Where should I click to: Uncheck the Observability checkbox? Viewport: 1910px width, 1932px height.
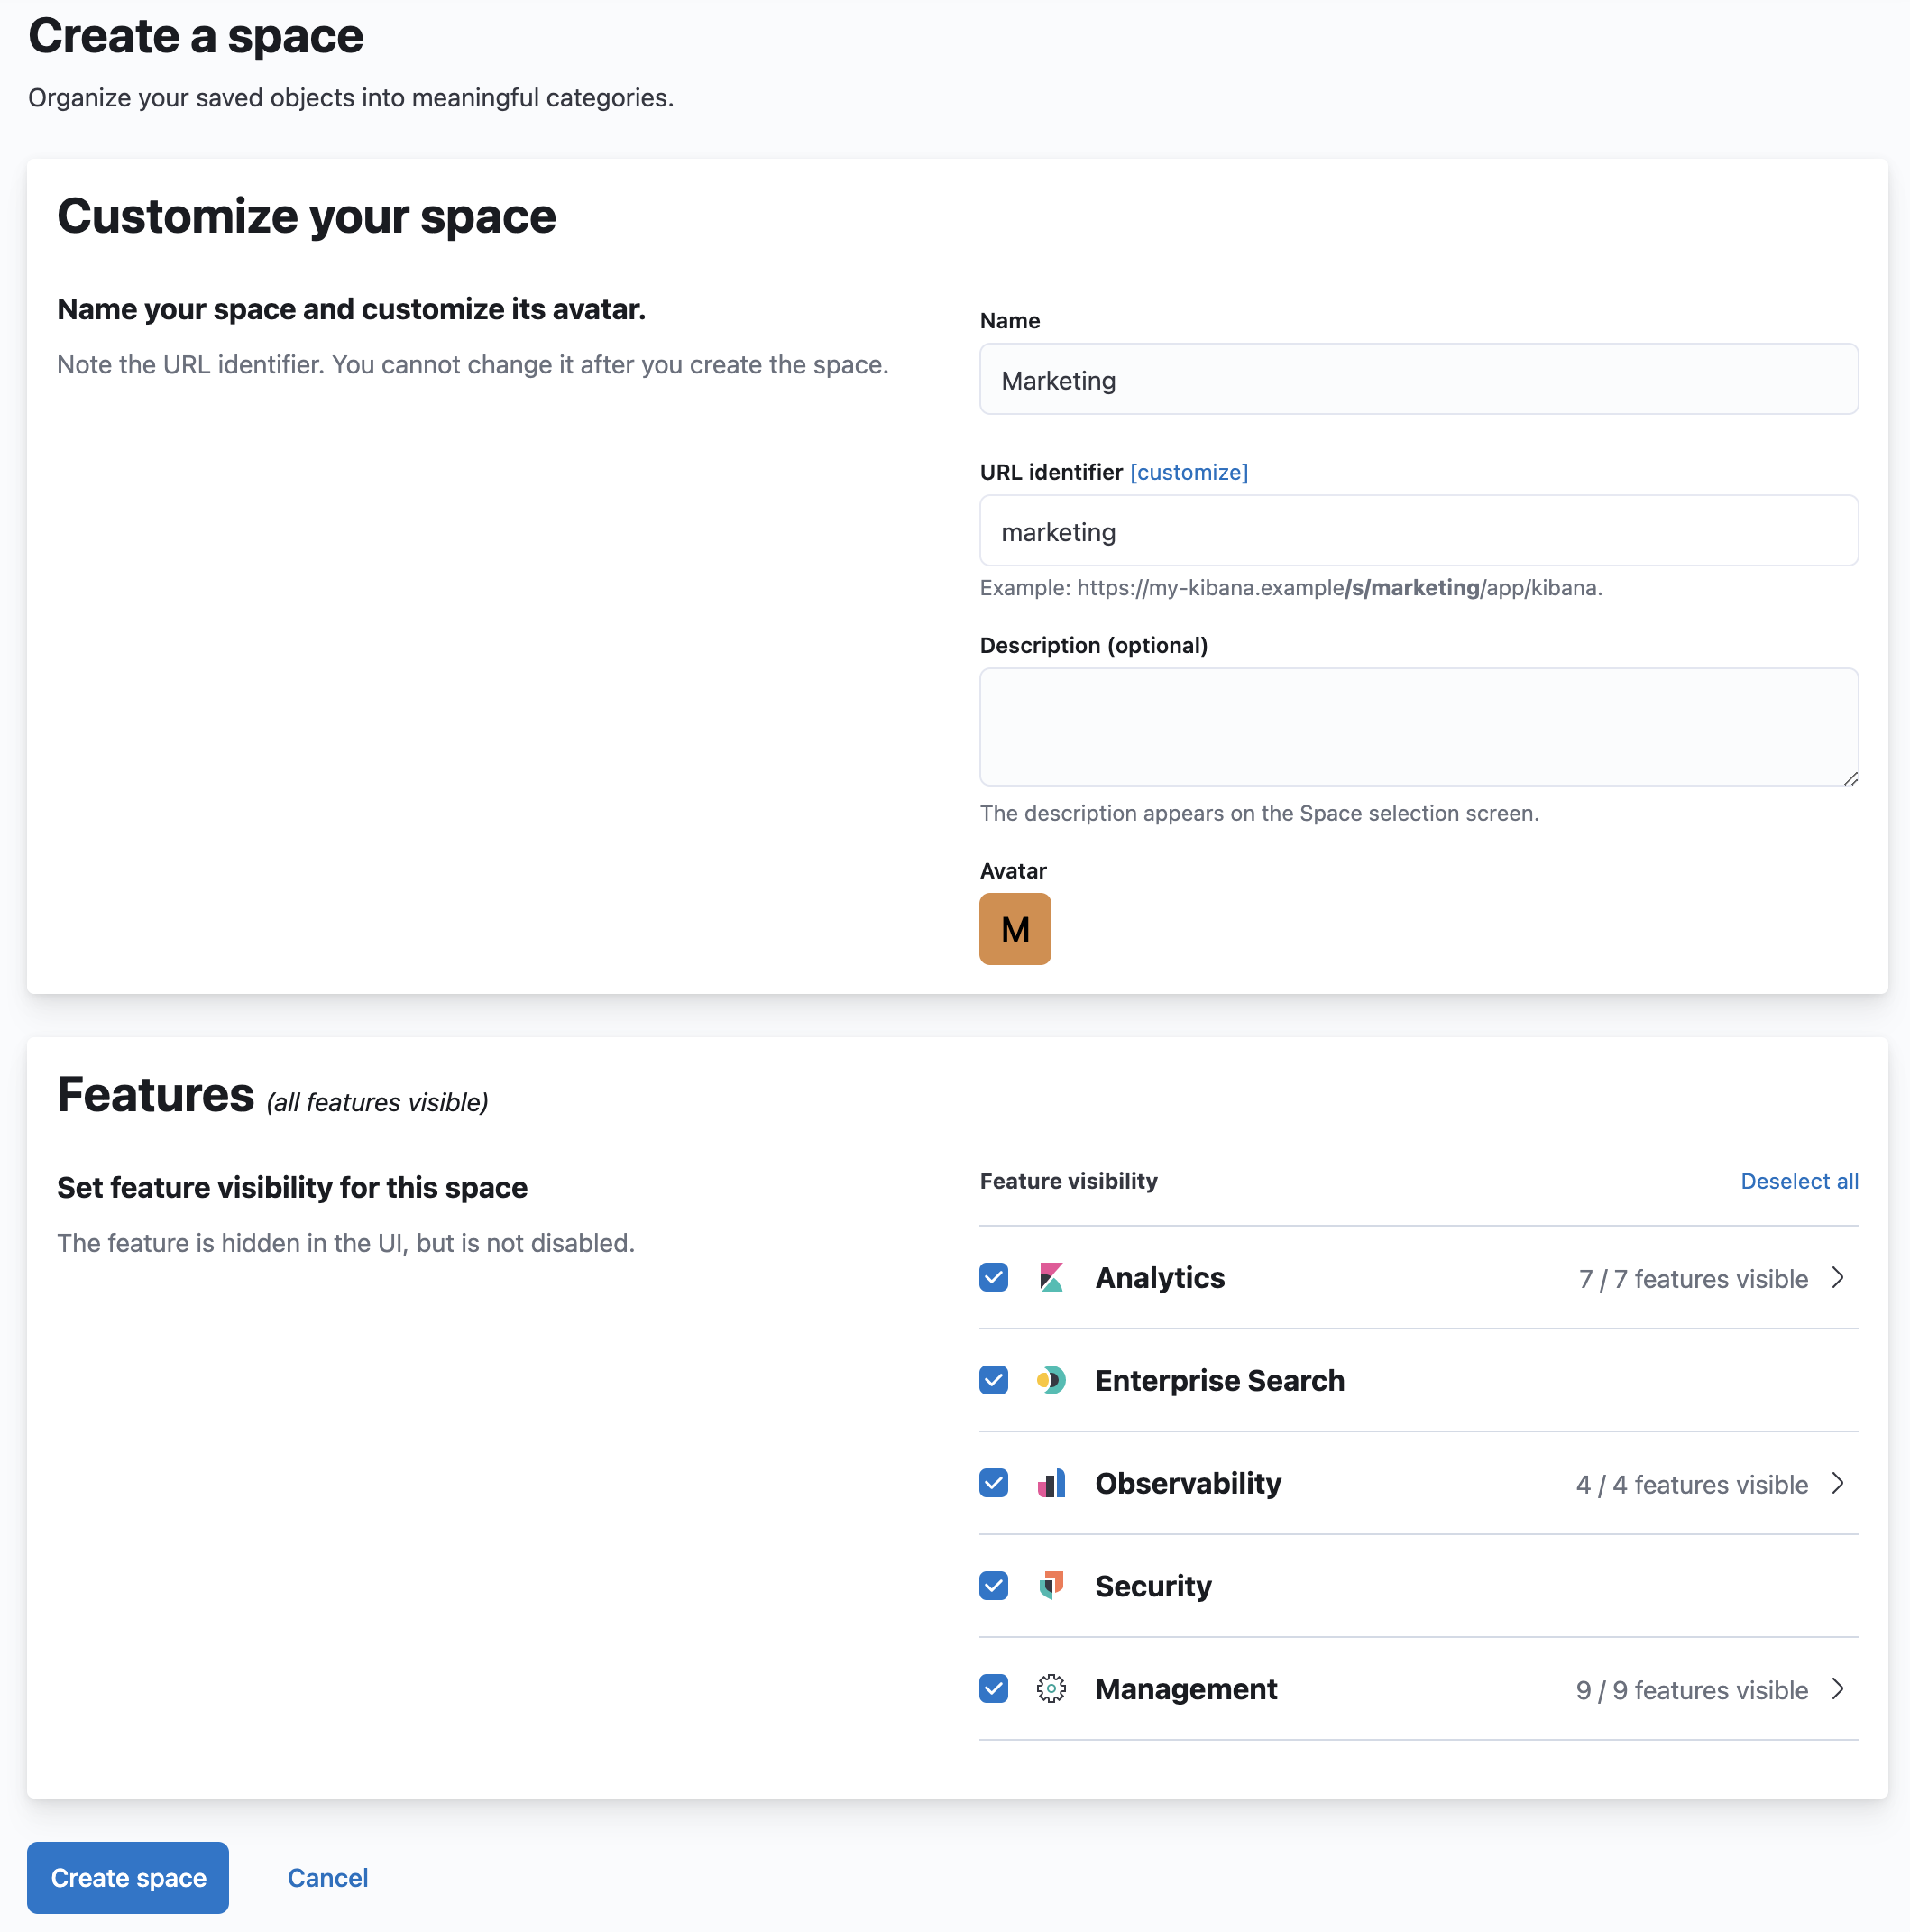pyautogui.click(x=993, y=1484)
